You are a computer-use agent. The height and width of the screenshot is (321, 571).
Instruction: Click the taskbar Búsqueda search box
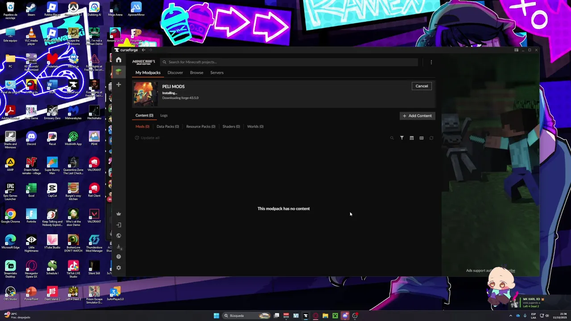click(247, 316)
